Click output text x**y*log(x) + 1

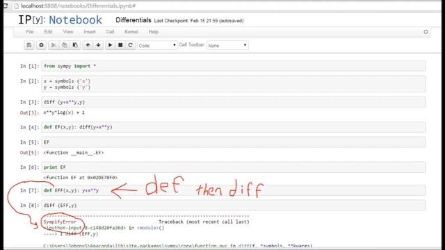tap(64, 112)
